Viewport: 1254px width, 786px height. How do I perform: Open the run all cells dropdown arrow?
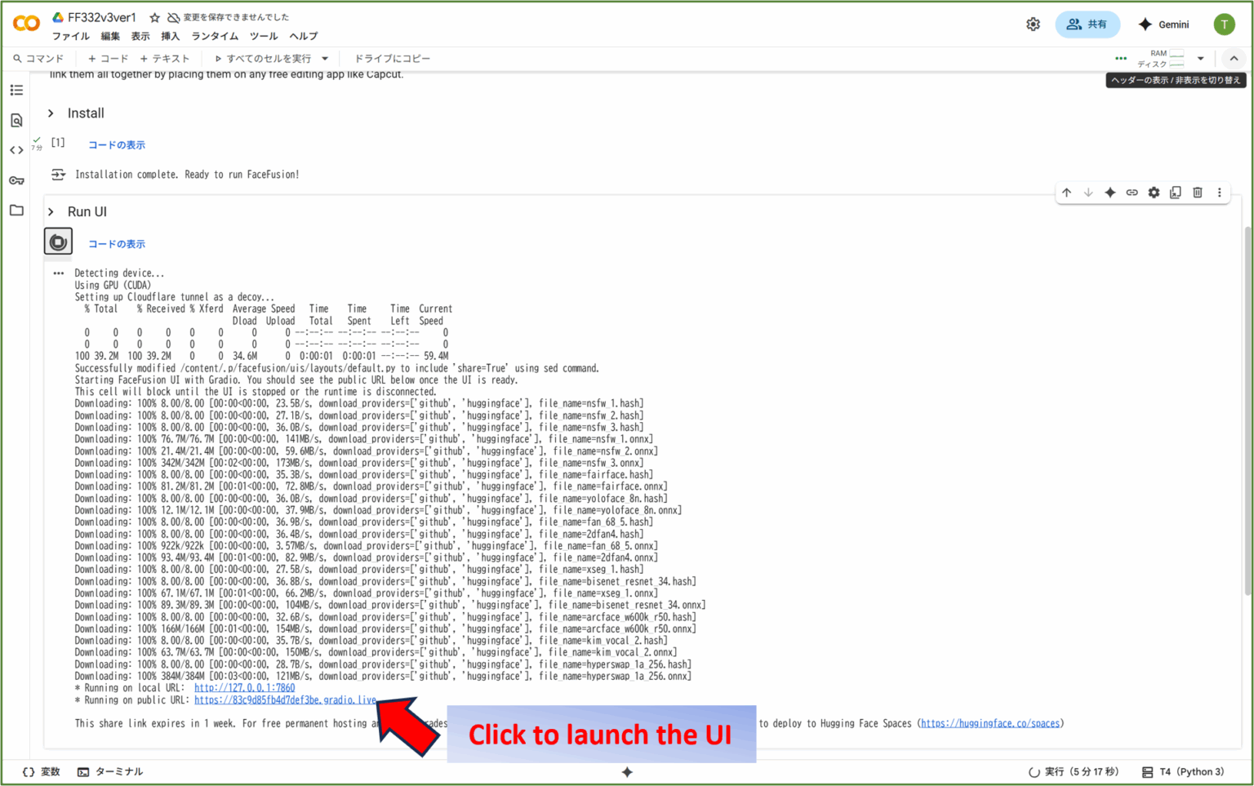tap(325, 59)
